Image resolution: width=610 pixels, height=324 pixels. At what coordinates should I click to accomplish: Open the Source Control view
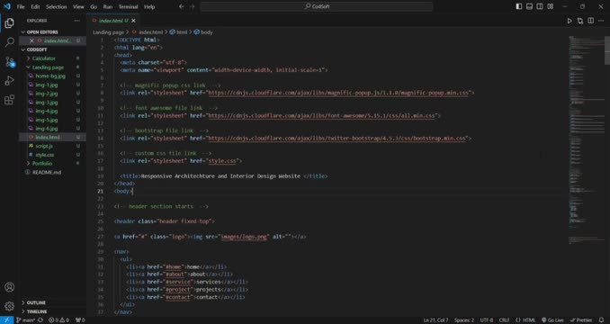pyautogui.click(x=9, y=61)
